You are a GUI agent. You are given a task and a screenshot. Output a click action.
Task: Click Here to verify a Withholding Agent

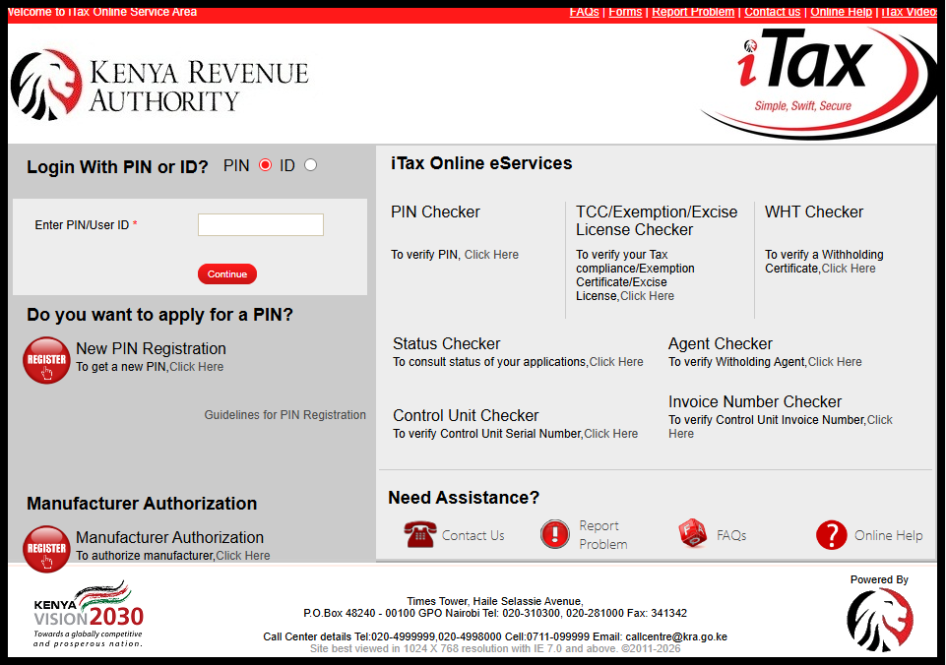[x=835, y=361]
